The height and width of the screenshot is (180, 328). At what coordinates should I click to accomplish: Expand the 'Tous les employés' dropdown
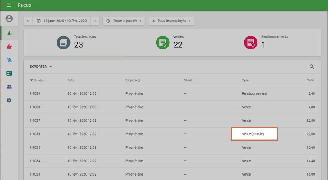point(171,20)
